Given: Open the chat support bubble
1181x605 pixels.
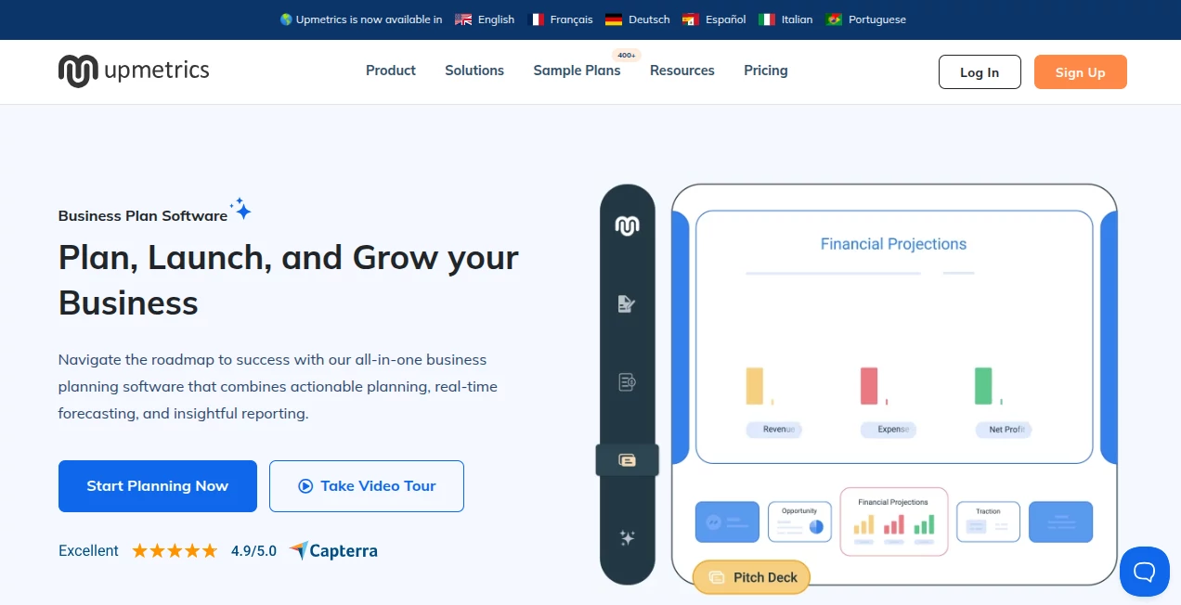Looking at the screenshot, I should click(x=1144, y=572).
